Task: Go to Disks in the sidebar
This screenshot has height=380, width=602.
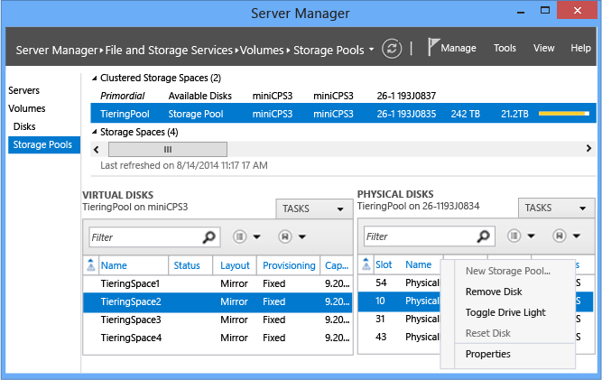Action: click(24, 126)
